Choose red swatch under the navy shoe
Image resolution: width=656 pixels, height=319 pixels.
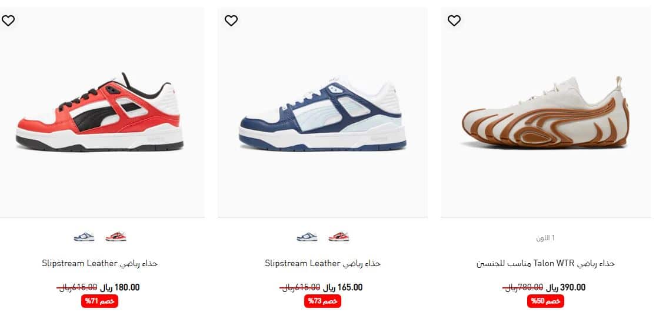pos(339,237)
